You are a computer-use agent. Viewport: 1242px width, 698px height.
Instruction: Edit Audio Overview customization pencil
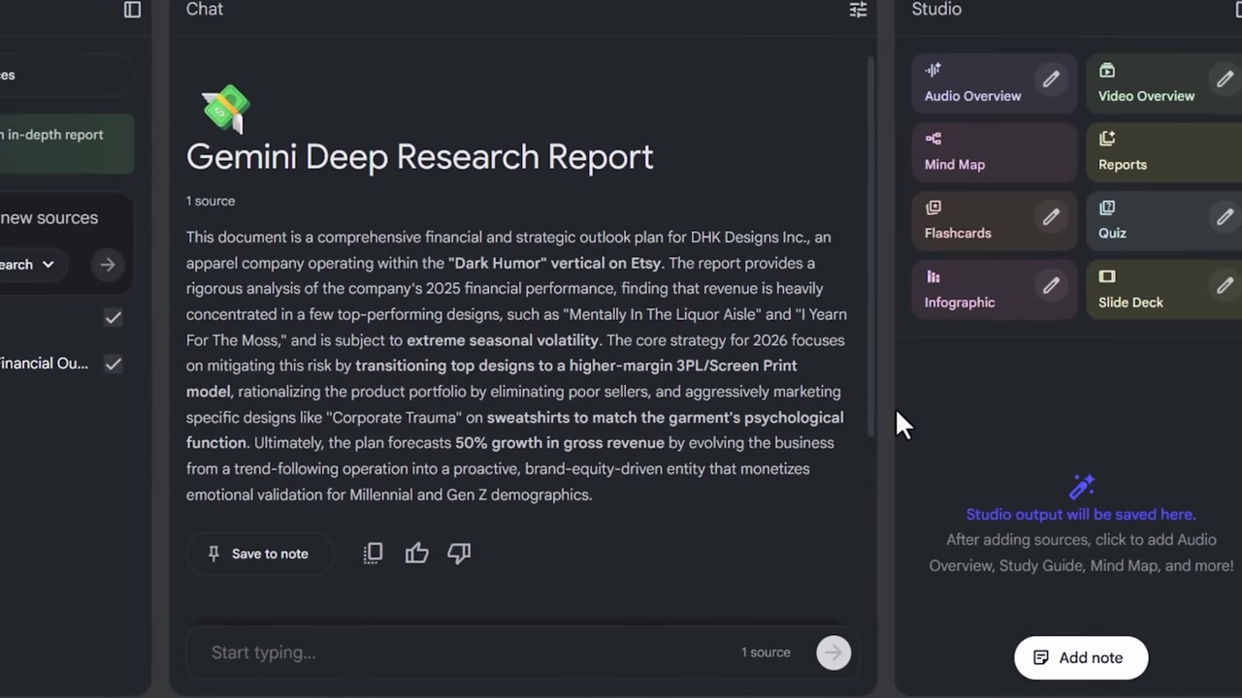[1051, 80]
